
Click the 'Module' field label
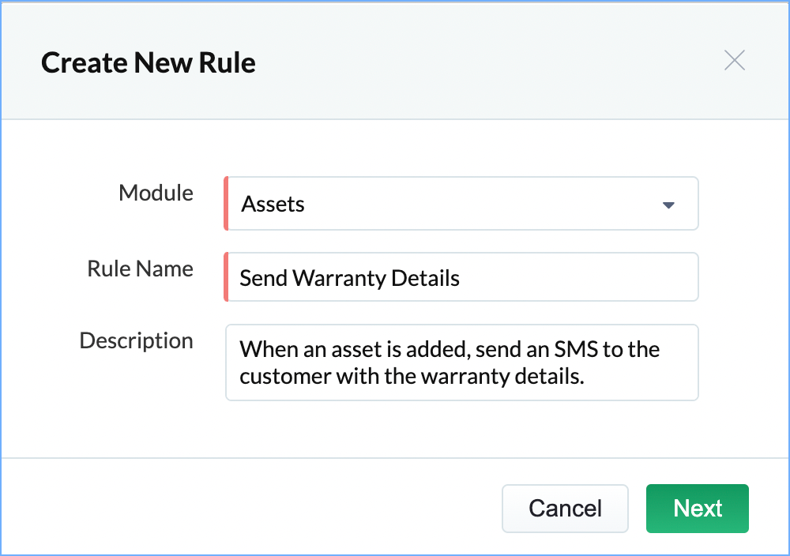[x=156, y=193]
